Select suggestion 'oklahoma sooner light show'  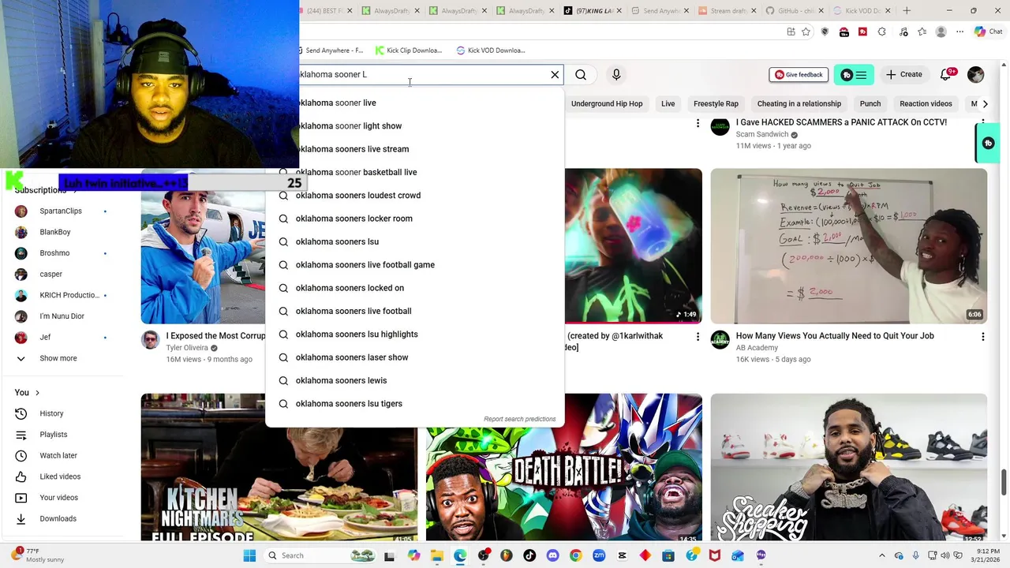pyautogui.click(x=414, y=126)
